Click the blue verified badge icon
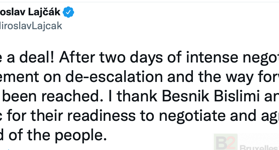 (x=68, y=13)
